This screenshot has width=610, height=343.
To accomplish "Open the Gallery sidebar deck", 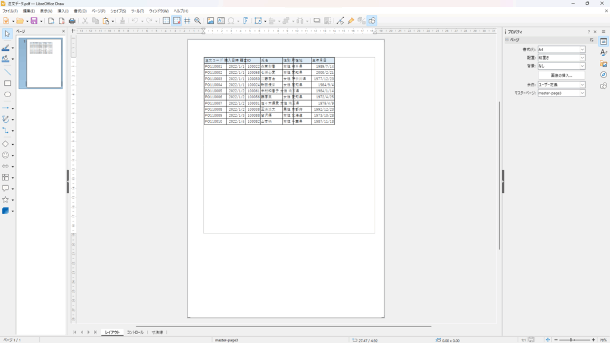I will [603, 64].
